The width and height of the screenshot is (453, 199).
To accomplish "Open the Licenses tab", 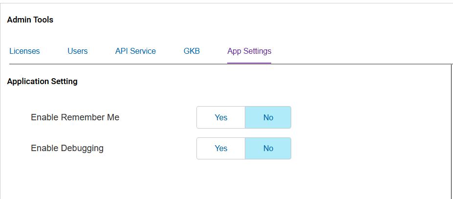I will click(x=24, y=51).
